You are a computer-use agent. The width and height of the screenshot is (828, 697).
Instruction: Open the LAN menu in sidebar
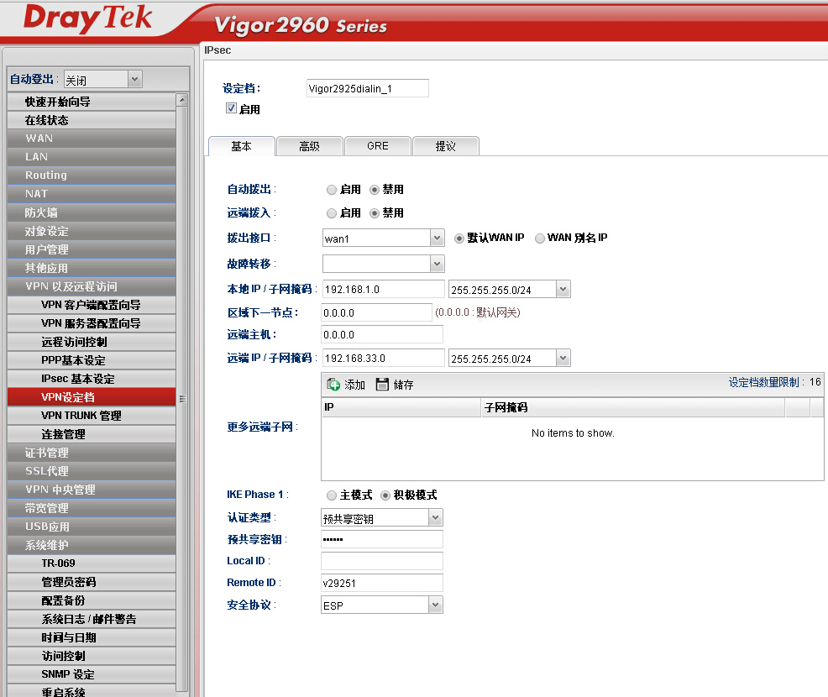92,157
